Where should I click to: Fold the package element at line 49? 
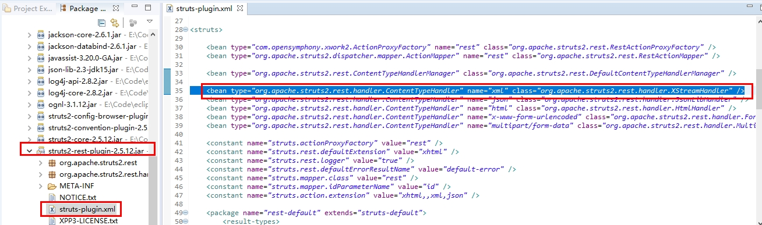pos(186,213)
